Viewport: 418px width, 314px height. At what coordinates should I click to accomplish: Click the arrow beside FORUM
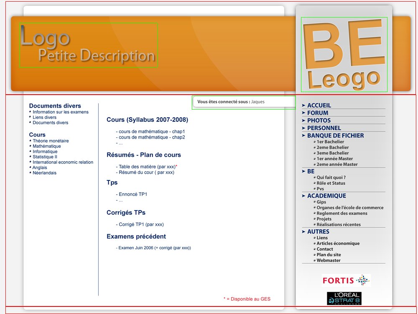pyautogui.click(x=303, y=113)
